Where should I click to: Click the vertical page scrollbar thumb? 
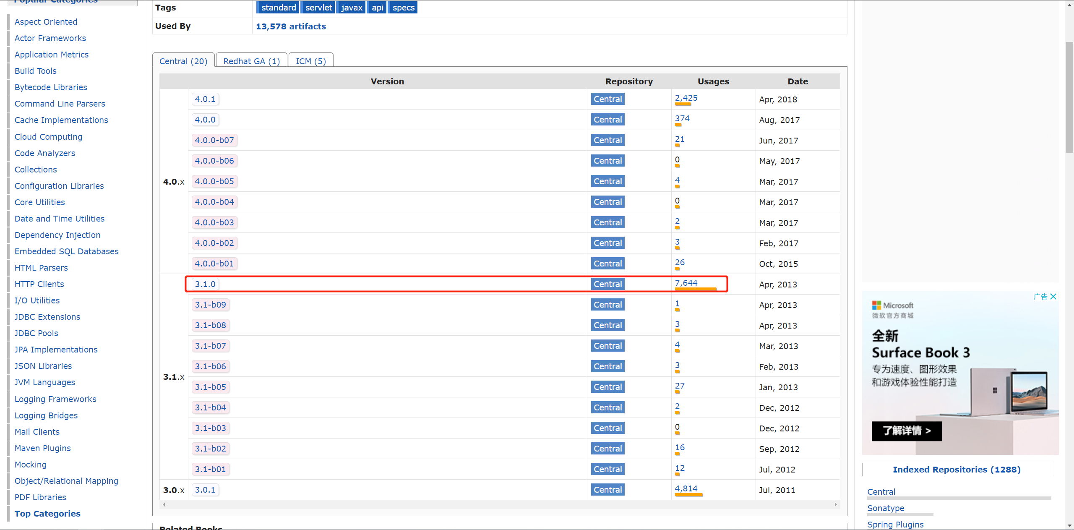[1069, 97]
